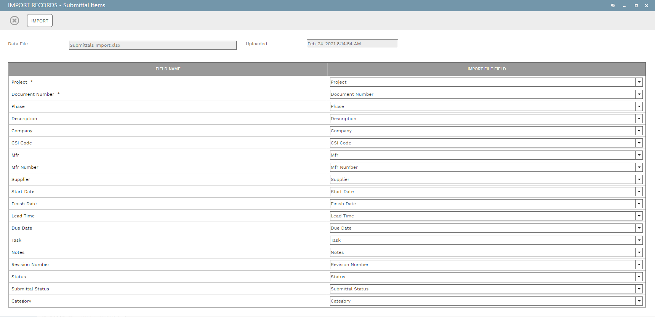Open the Project import field dropdown
Image resolution: width=655 pixels, height=317 pixels.
(x=639, y=82)
